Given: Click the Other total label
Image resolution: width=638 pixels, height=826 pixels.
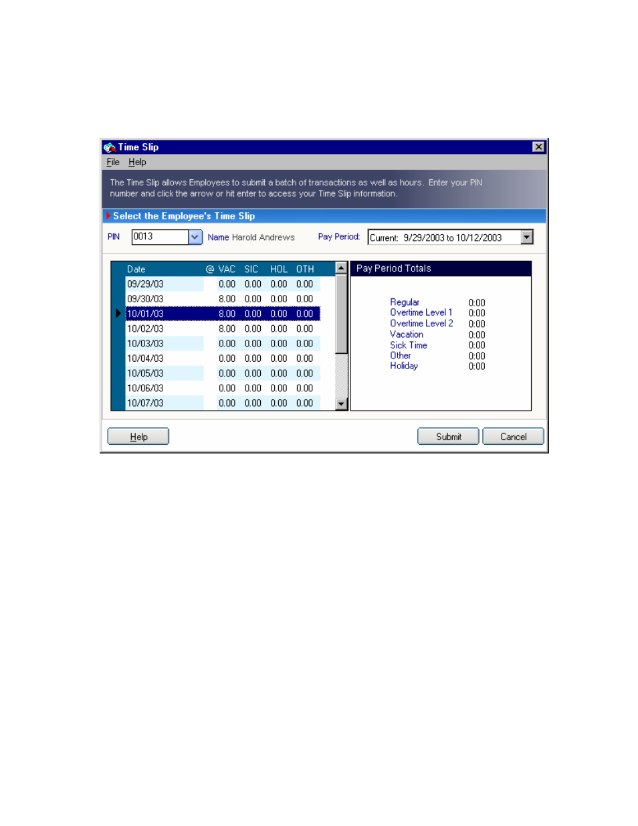Looking at the screenshot, I should click(401, 355).
